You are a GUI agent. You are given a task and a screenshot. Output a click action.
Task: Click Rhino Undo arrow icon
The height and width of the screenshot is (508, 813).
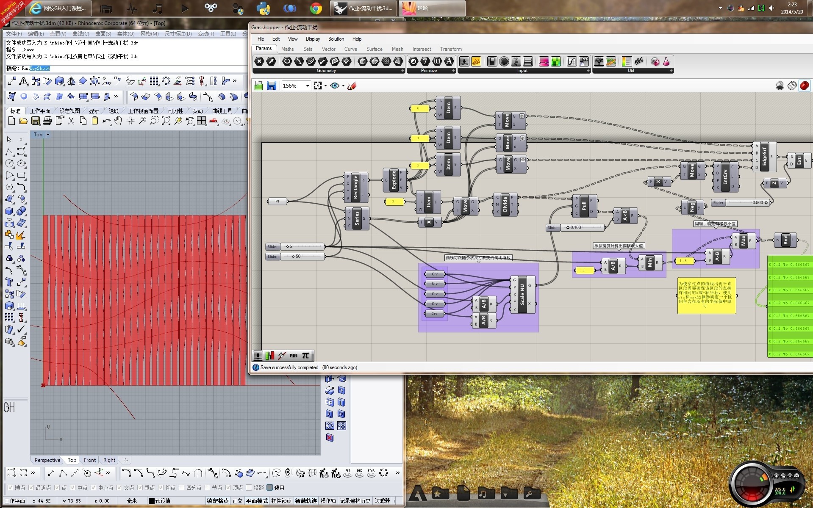(106, 121)
